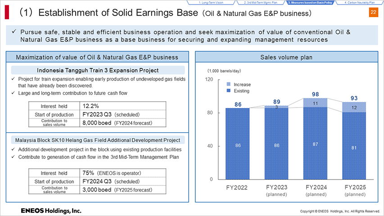Image resolution: width=384 pixels, height=216 pixels.
Task: Click total value 93 above FY2025
Action: click(354, 98)
